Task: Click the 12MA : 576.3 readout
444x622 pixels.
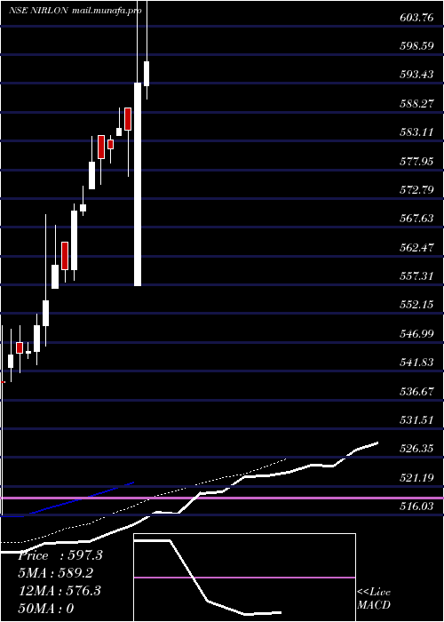Action: tap(59, 591)
